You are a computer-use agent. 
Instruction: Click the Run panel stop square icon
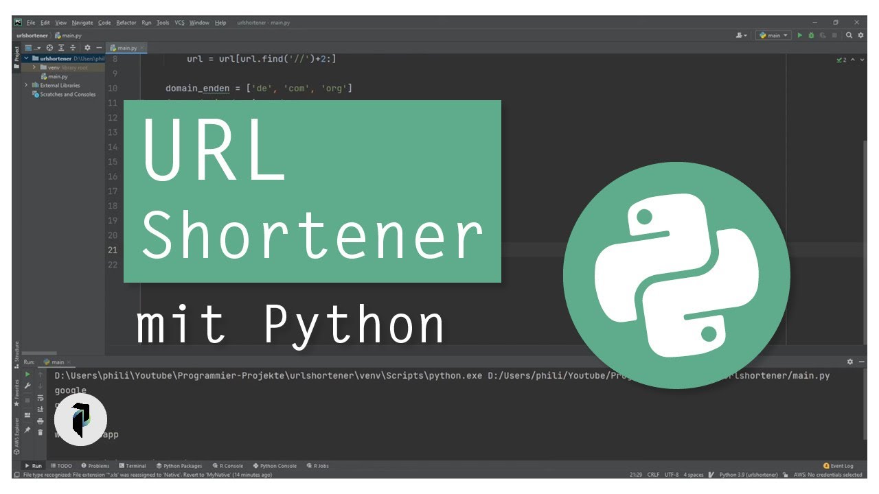point(27,400)
